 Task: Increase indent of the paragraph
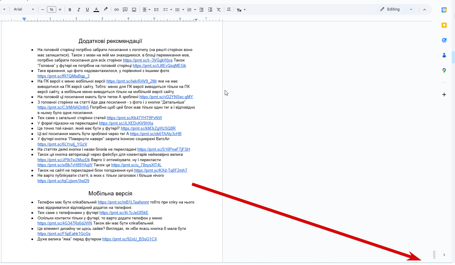(210, 10)
